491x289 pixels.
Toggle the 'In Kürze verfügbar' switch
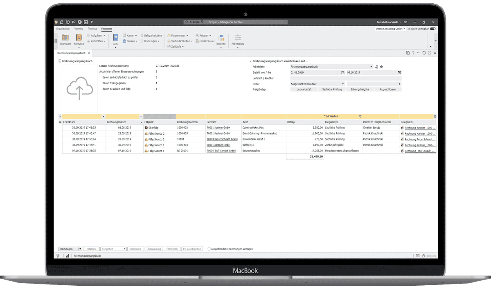(432, 29)
